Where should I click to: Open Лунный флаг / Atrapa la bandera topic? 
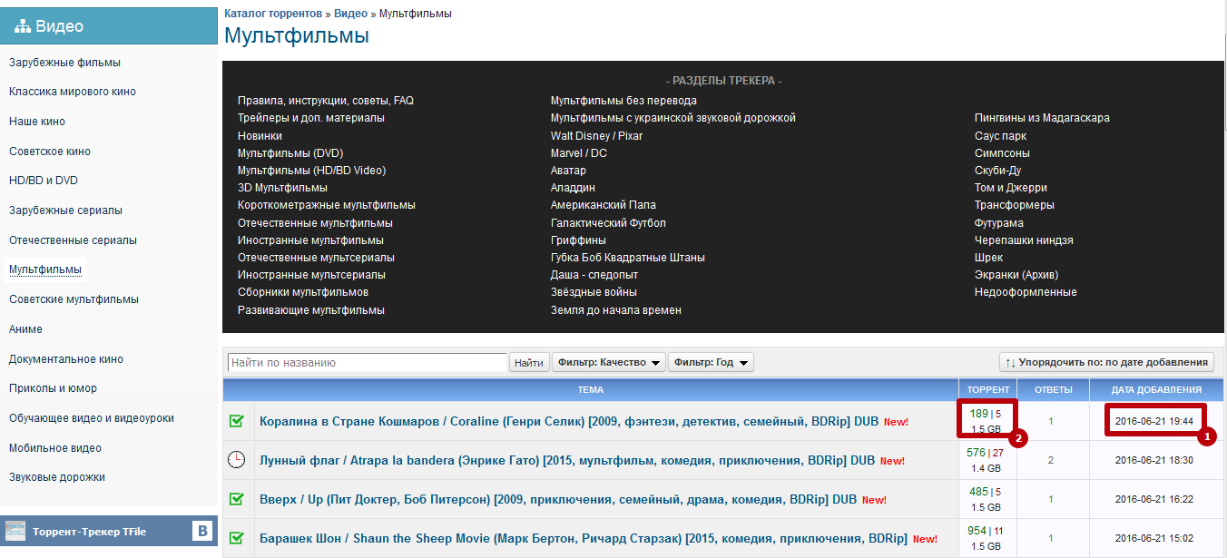(x=567, y=461)
